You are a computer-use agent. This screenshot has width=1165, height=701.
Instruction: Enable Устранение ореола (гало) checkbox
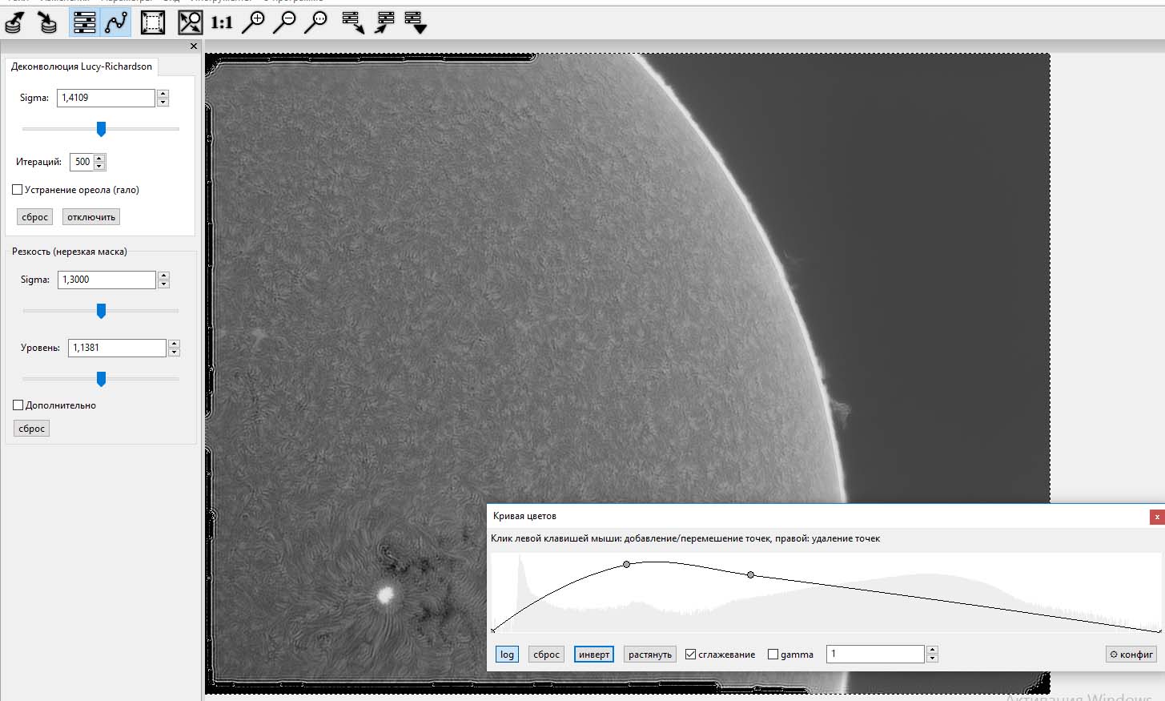(18, 190)
